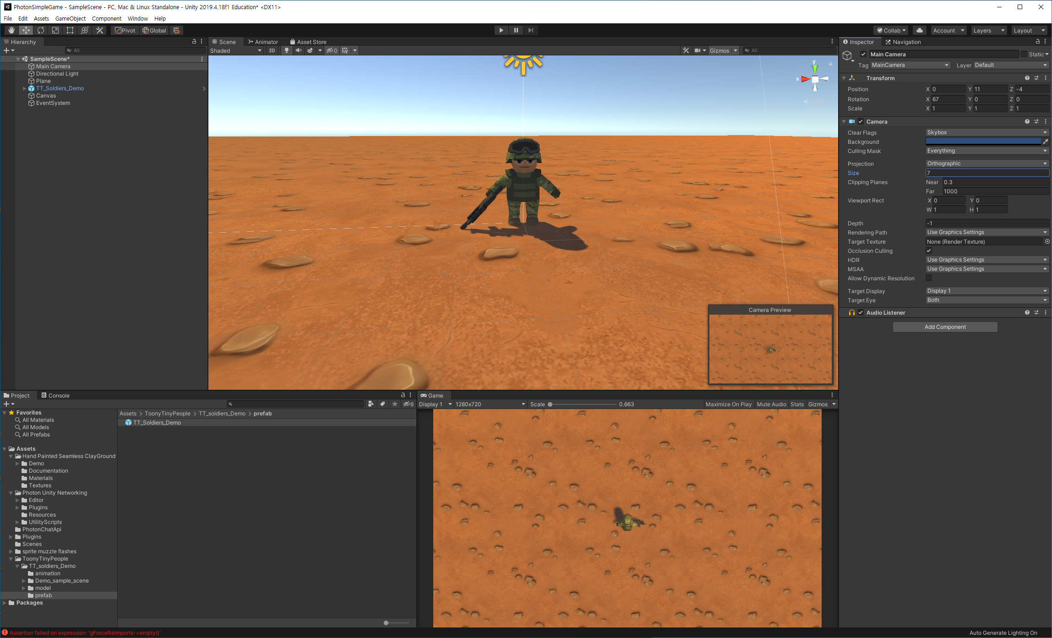Image resolution: width=1052 pixels, height=638 pixels.
Task: Switch to the Console tab
Action: 55,395
